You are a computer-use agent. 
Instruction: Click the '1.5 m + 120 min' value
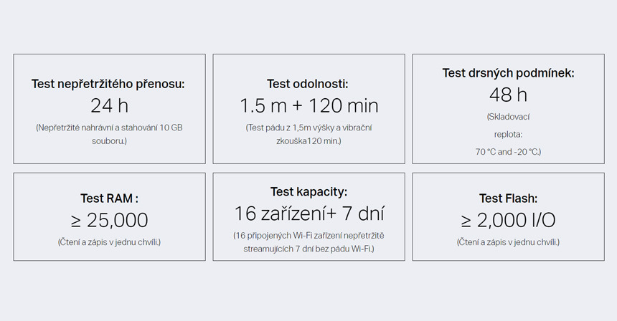308,106
